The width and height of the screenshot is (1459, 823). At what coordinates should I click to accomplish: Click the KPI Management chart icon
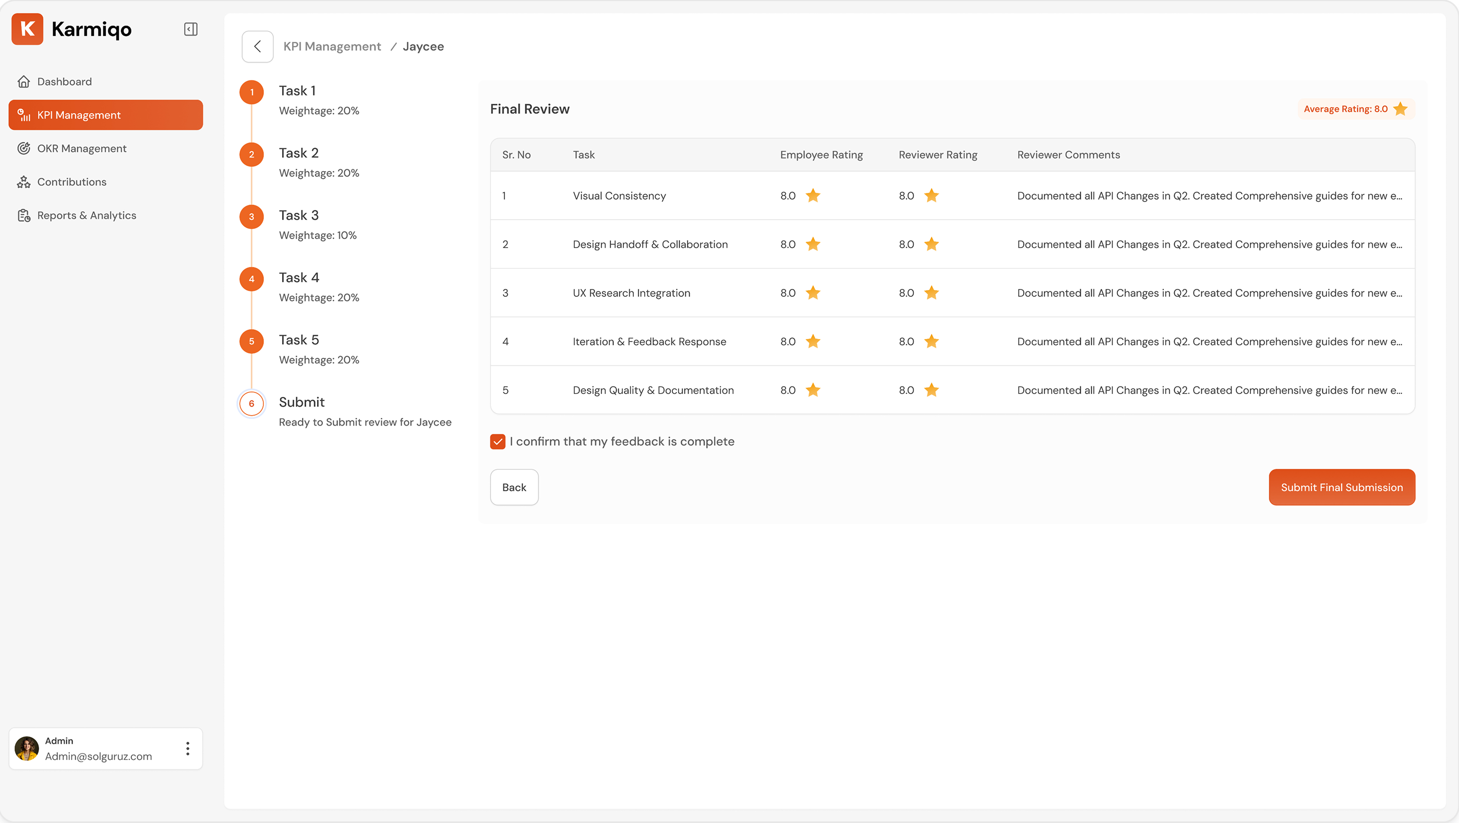[x=23, y=115]
